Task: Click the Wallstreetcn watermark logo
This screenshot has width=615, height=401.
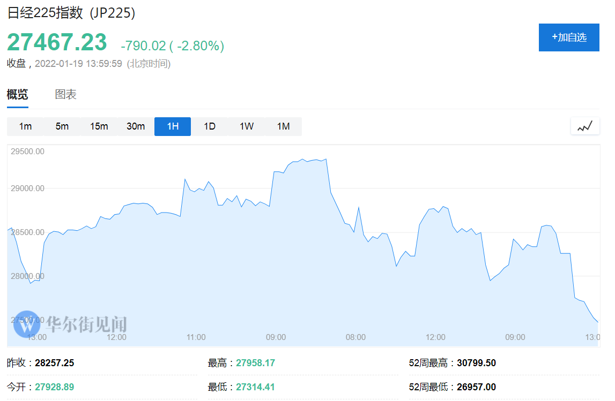Action: (27, 324)
